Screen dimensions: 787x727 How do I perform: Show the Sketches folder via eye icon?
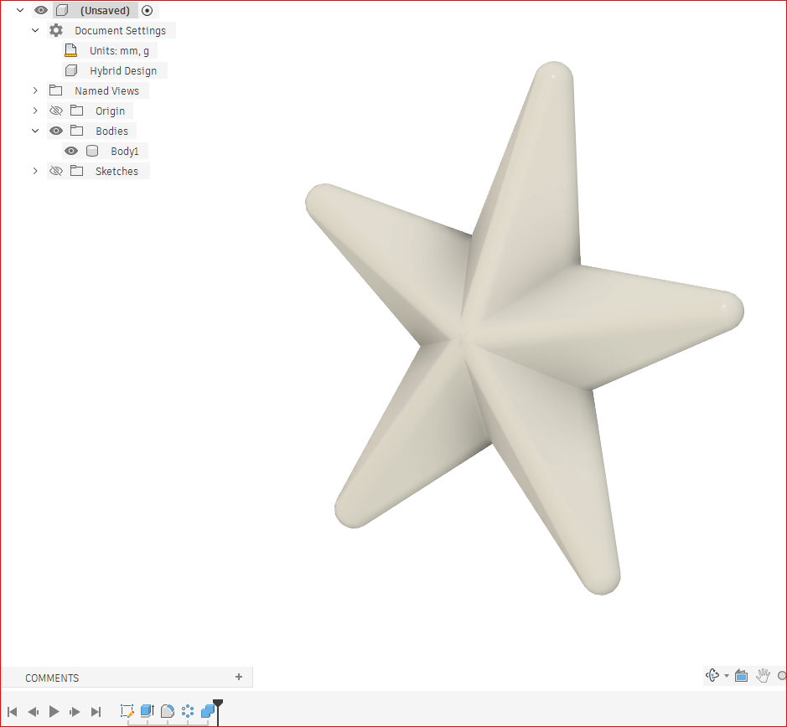click(x=56, y=171)
